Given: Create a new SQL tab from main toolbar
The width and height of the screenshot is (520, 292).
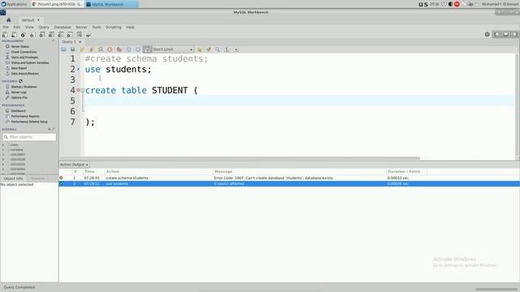Looking at the screenshot, I should (x=5, y=34).
